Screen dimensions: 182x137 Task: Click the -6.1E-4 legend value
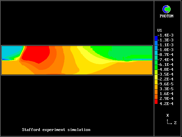(166, 65)
